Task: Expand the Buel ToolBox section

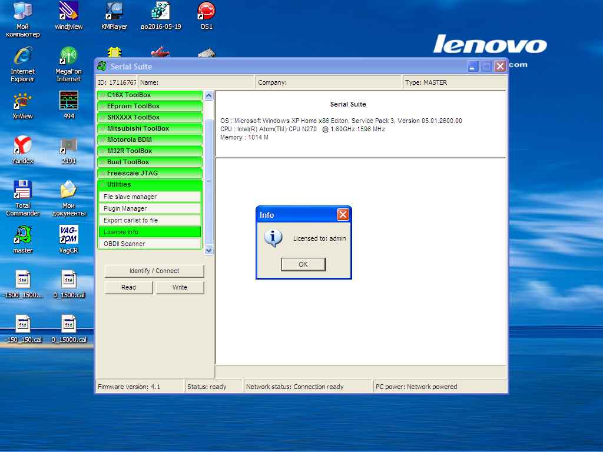Action: 150,162
